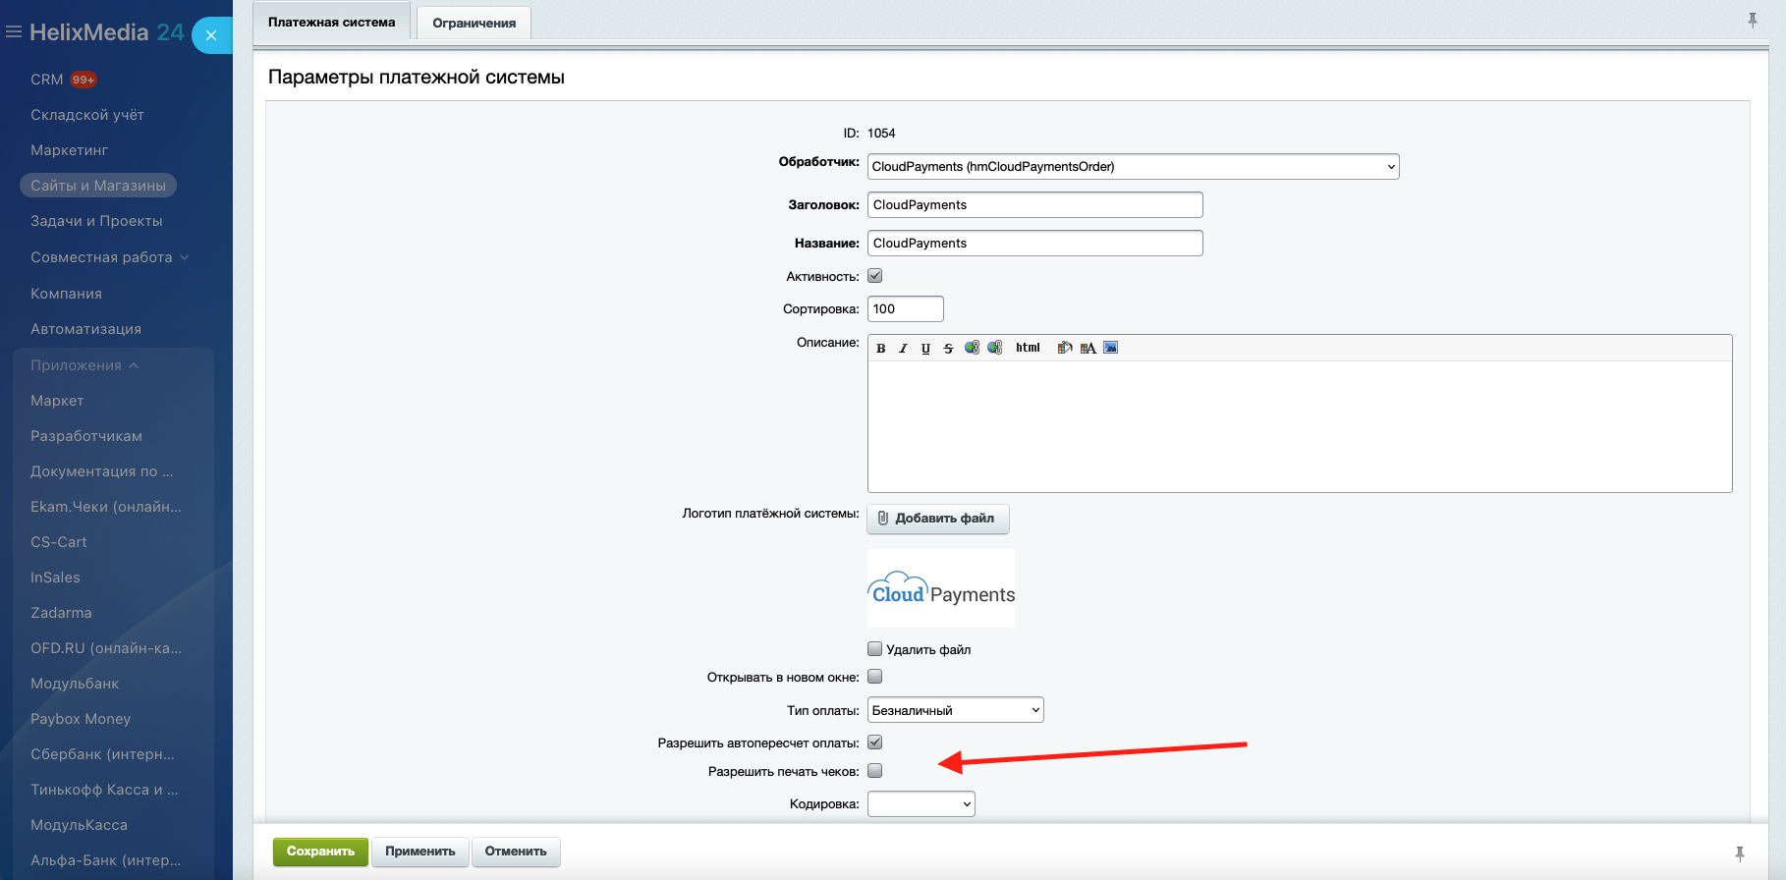This screenshot has height=880, width=1786.
Task: Open Модульбанк app in sidebar
Action: click(x=75, y=684)
